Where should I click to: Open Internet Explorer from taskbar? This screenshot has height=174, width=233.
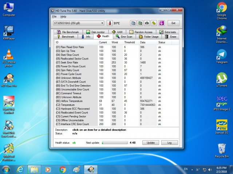click(x=20, y=170)
